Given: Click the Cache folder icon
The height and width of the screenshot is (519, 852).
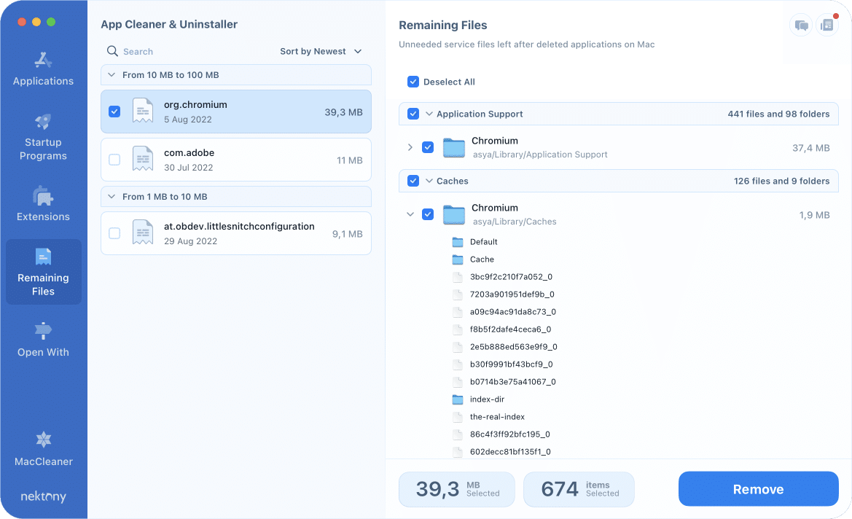Looking at the screenshot, I should coord(458,259).
